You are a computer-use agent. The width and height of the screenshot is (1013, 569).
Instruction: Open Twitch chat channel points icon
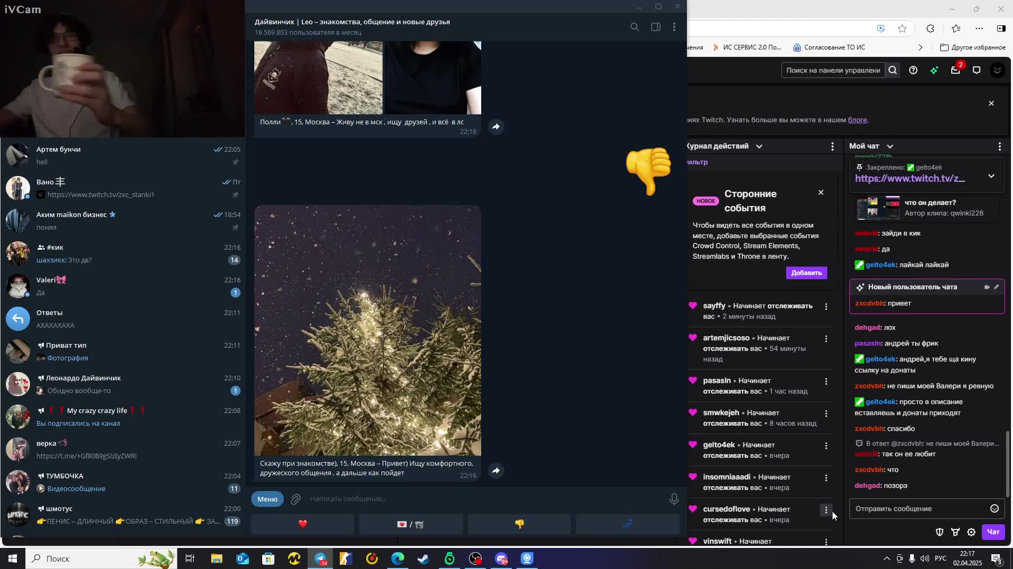tap(955, 532)
